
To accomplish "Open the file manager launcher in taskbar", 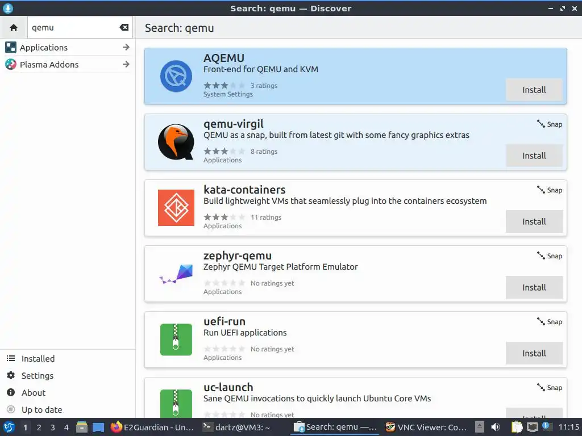I will [82, 427].
